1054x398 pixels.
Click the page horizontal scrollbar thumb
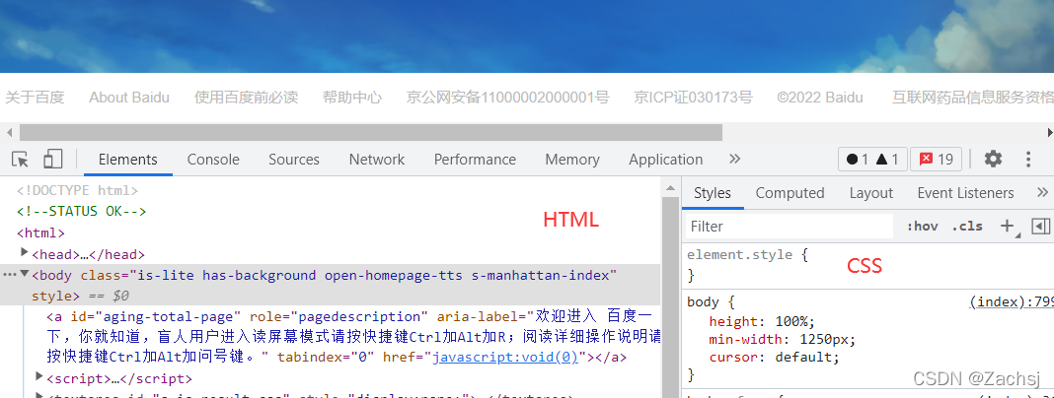tap(371, 132)
